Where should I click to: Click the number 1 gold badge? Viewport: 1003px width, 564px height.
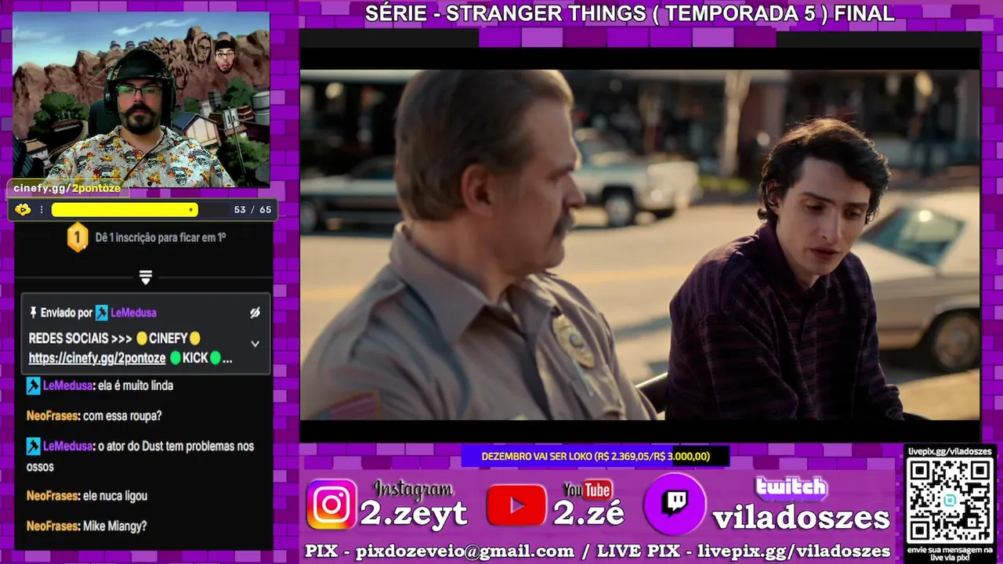tap(78, 237)
